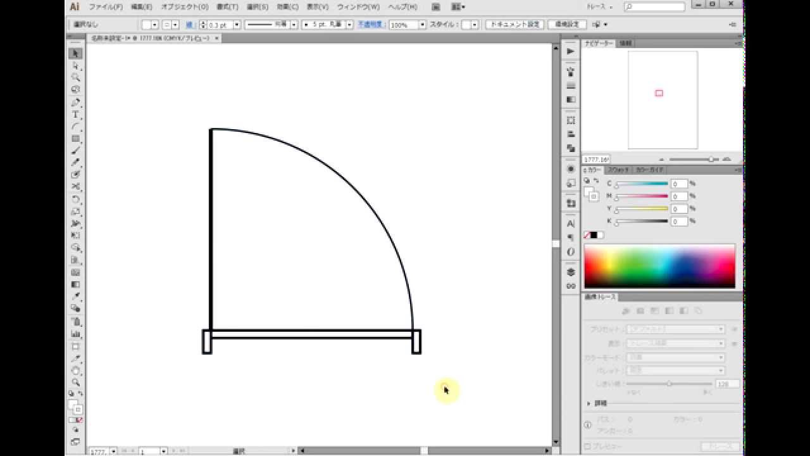
Task: Select the Scale tool
Action: [x=75, y=212]
